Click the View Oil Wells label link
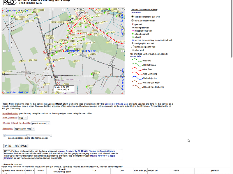Viewport: 233px width, 174px height. 10,118
